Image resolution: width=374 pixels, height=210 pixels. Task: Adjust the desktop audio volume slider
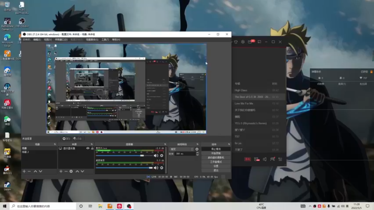124,168
